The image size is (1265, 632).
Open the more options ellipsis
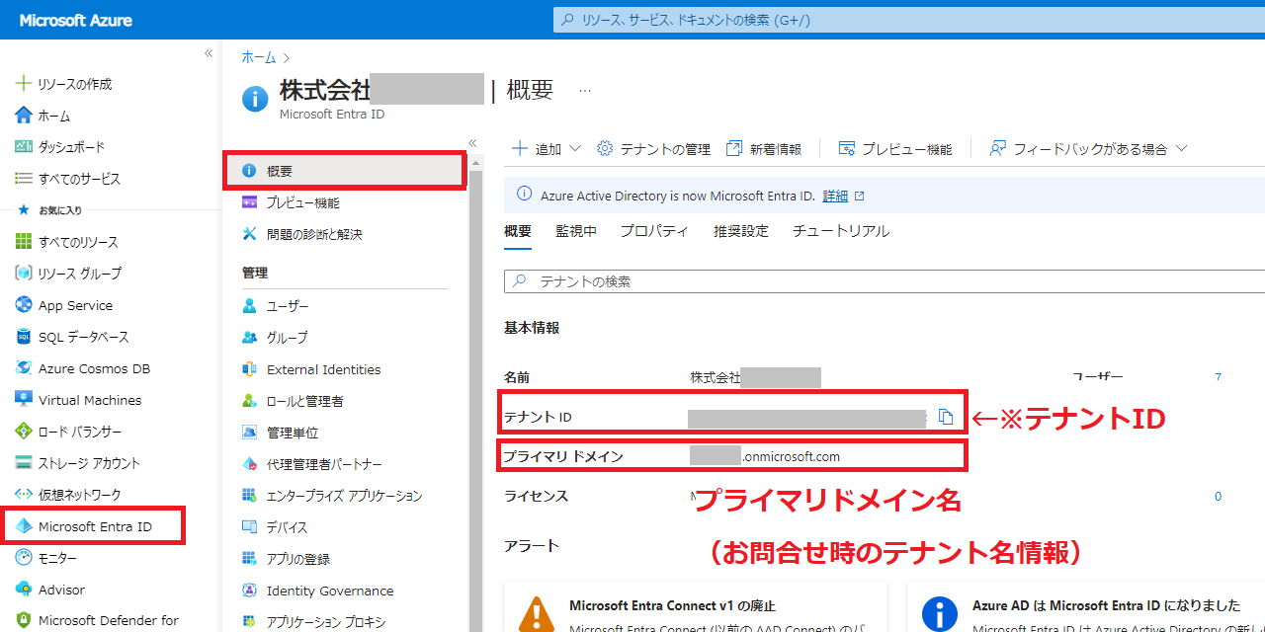point(585,90)
